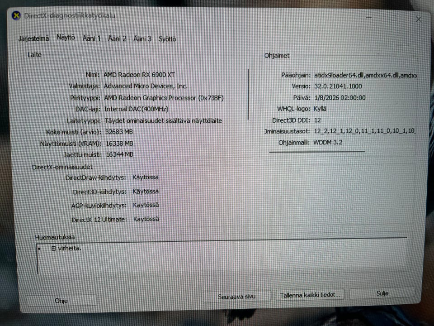Click the Ohje help button
This screenshot has height=326, width=434.
pyautogui.click(x=61, y=301)
